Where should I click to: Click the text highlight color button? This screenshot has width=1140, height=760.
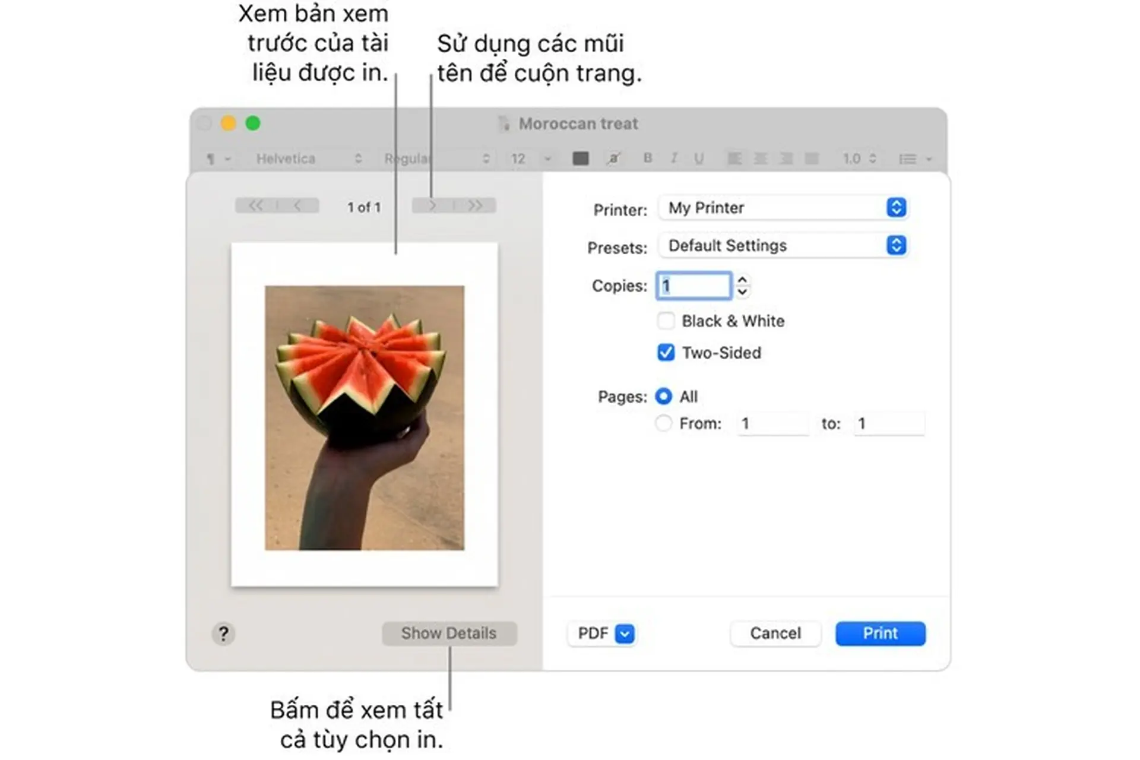pyautogui.click(x=614, y=158)
